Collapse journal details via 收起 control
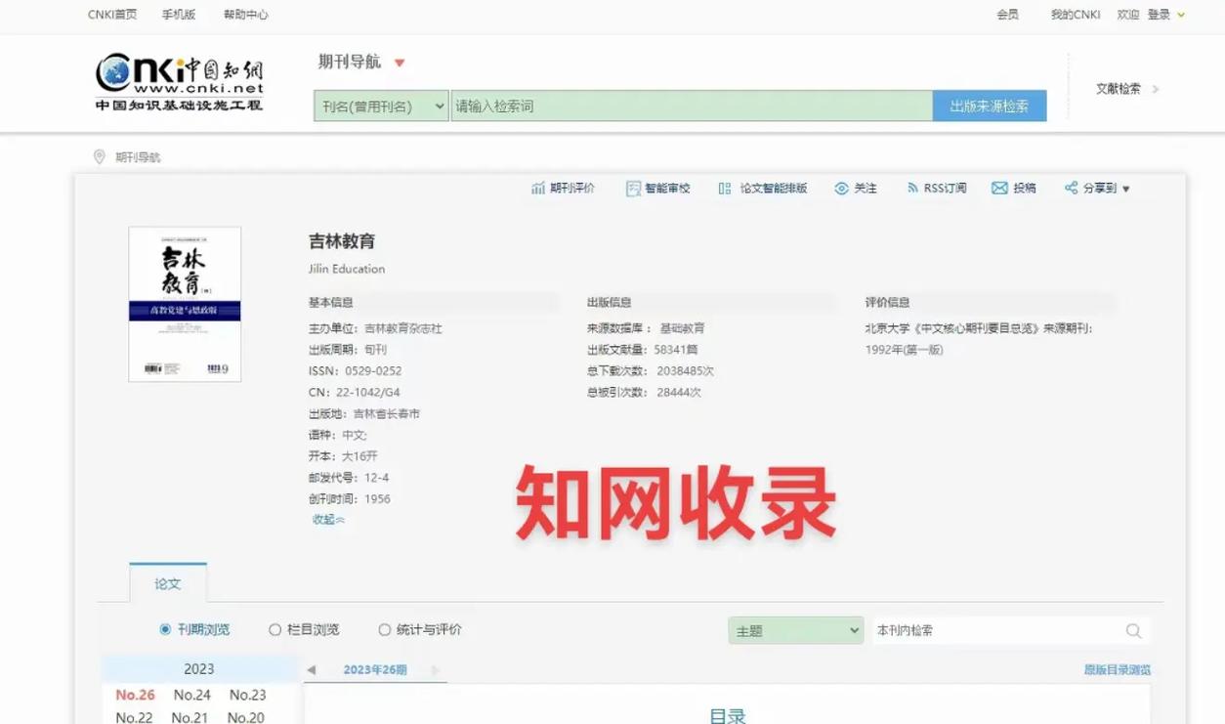Image resolution: width=1225 pixels, height=724 pixels. (x=326, y=519)
